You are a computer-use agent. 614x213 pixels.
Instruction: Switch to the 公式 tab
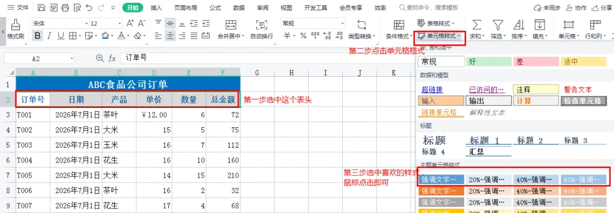coord(215,7)
